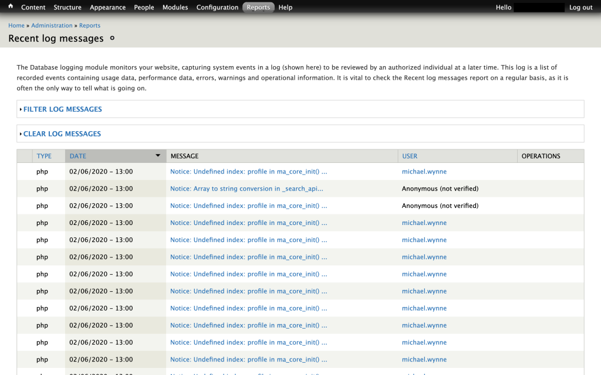Screen dimensions: 601x375
Task: Add Recent log messages to shortcuts icon
Action: click(x=112, y=38)
